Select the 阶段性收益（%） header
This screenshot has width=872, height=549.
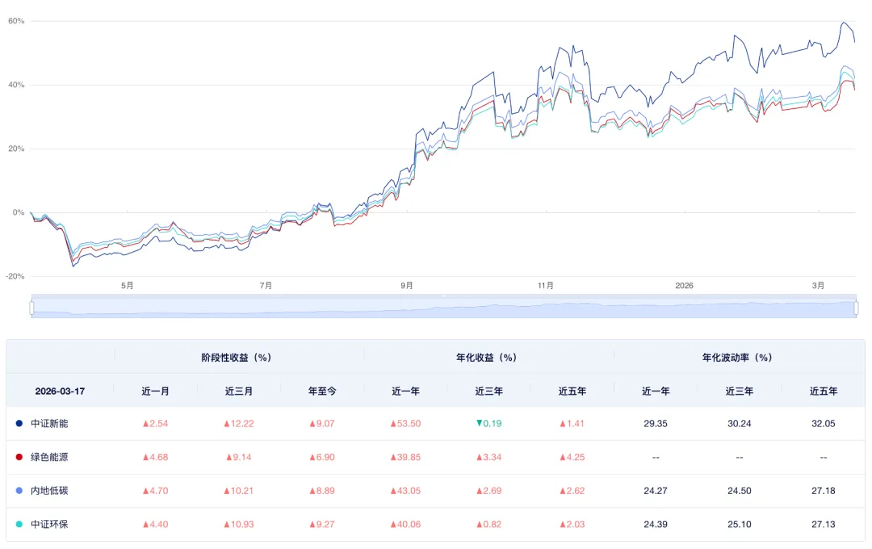[x=239, y=357]
